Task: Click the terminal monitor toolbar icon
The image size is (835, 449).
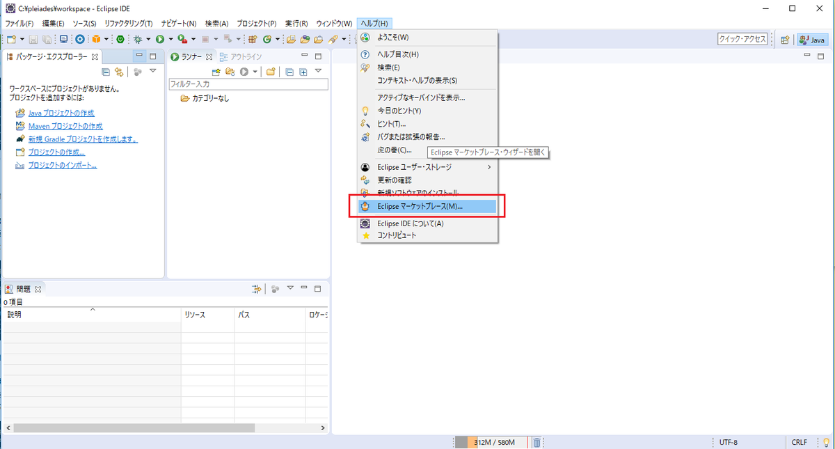Action: (x=63, y=40)
